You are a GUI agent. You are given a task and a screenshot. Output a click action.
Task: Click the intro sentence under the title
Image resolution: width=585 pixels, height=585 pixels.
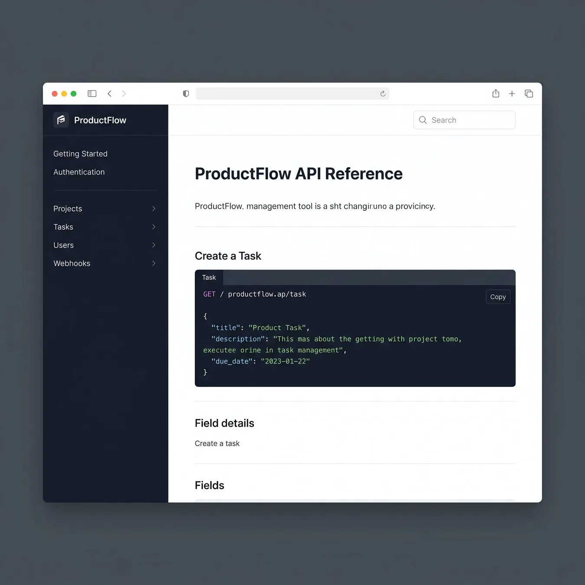pyautogui.click(x=315, y=206)
